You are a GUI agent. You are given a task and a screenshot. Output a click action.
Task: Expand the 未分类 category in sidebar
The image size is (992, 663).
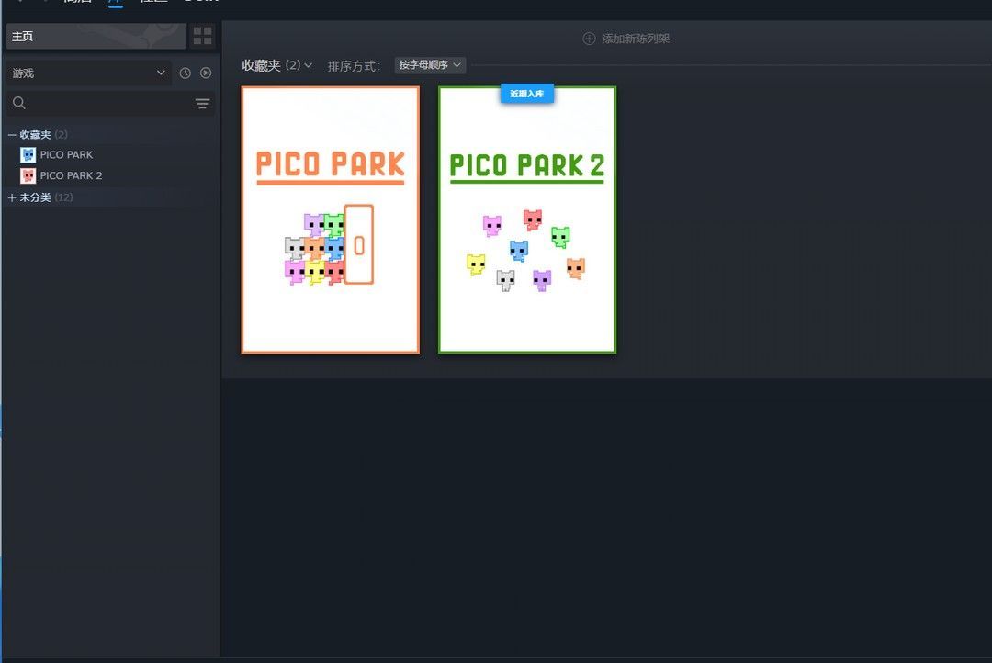[12, 197]
